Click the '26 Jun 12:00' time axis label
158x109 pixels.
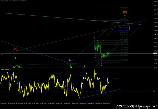click(x=75, y=103)
